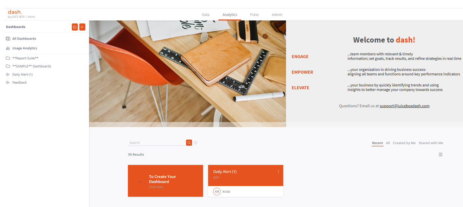This screenshot has width=463, height=207.
Task: Click the KR user avatar
Action: [217, 192]
